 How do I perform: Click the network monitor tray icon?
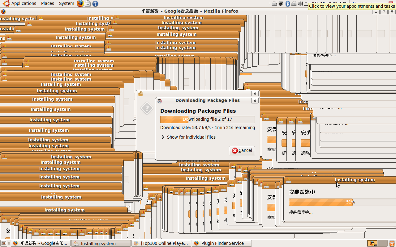[x=281, y=4]
